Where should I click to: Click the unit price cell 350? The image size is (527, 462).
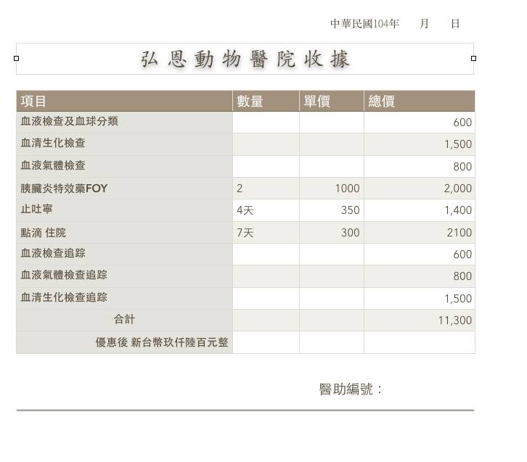(332, 210)
